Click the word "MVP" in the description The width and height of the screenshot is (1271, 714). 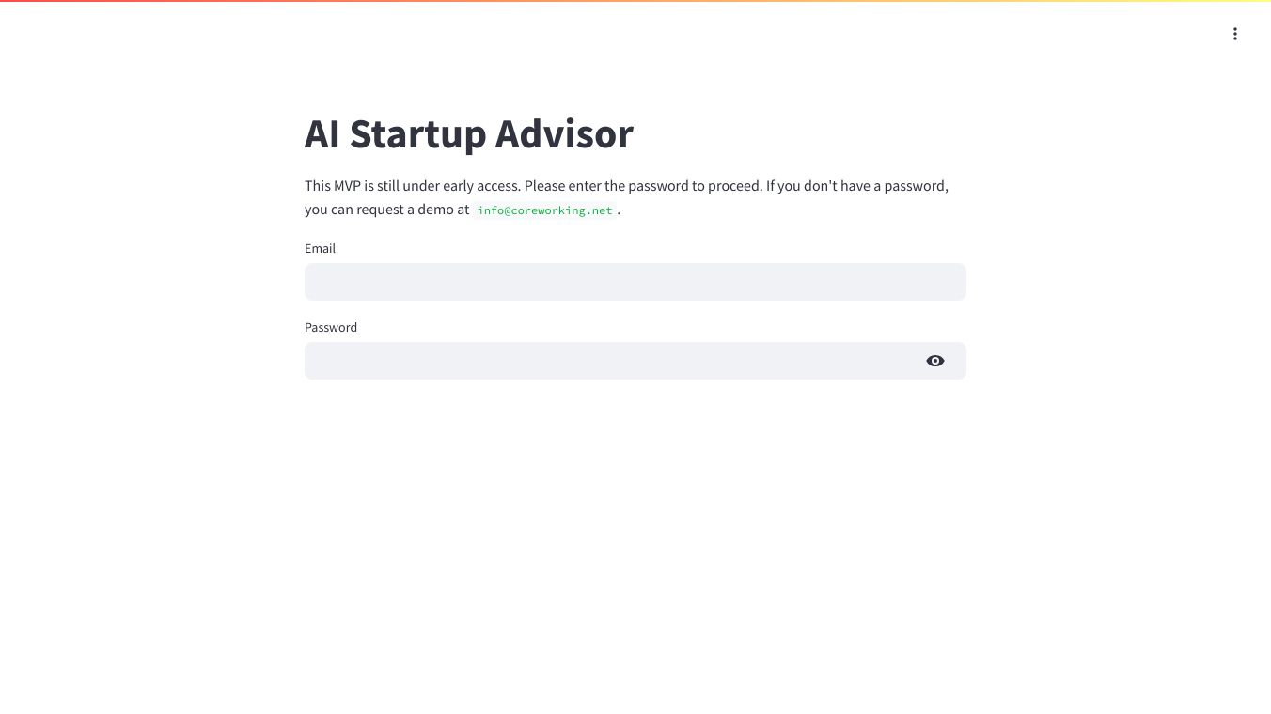[347, 186]
